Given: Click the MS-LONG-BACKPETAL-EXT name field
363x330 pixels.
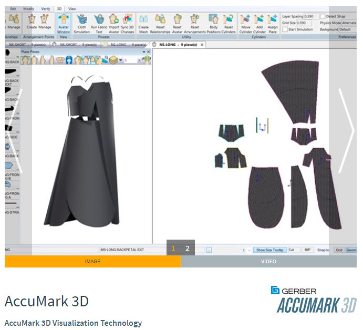Looking at the screenshot, I should coord(133,250).
